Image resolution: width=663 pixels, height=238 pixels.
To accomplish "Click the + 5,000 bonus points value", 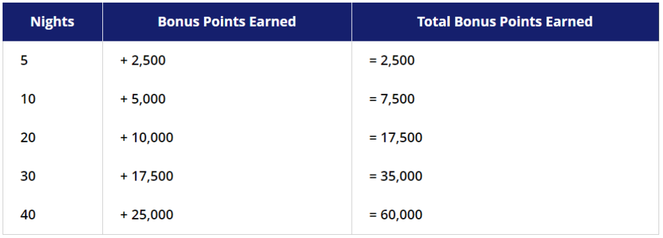I will (x=143, y=99).
